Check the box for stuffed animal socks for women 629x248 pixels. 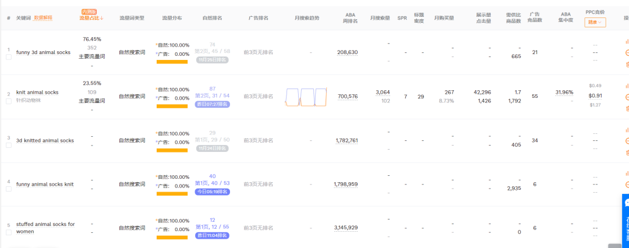click(x=9, y=232)
